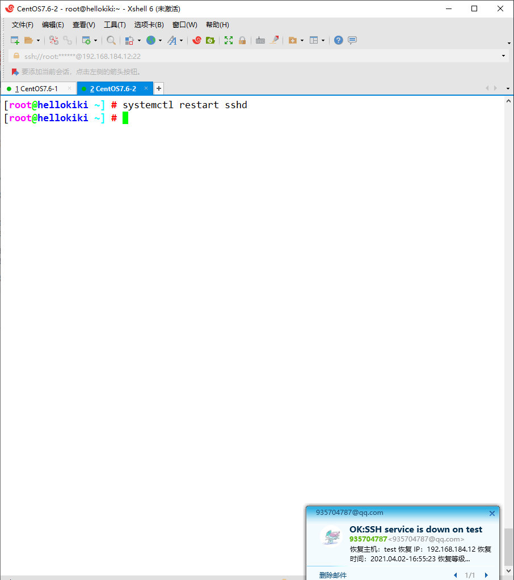Open the 'OK:SSH service is down on test' mail

pyautogui.click(x=416, y=530)
